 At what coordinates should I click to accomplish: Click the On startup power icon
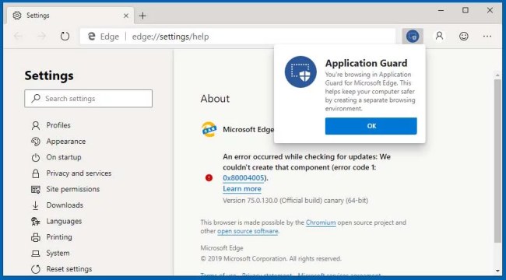[36, 157]
